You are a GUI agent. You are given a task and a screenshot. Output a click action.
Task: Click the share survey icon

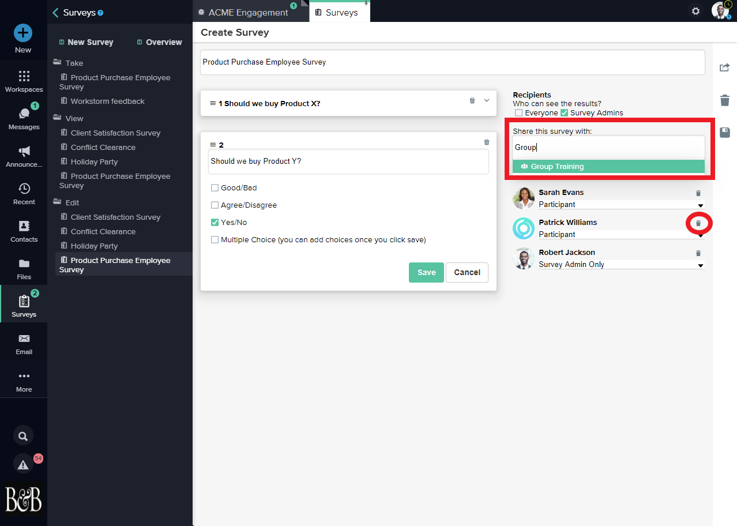coord(725,68)
